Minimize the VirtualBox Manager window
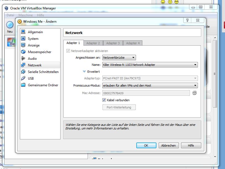This screenshot has width=225, height=169. tap(193, 7)
